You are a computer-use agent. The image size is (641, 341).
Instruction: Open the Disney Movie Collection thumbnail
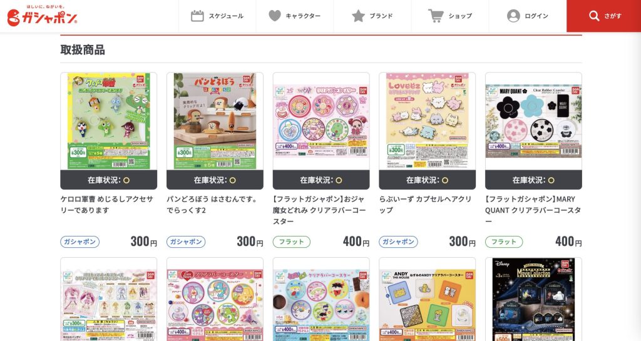tap(533, 299)
